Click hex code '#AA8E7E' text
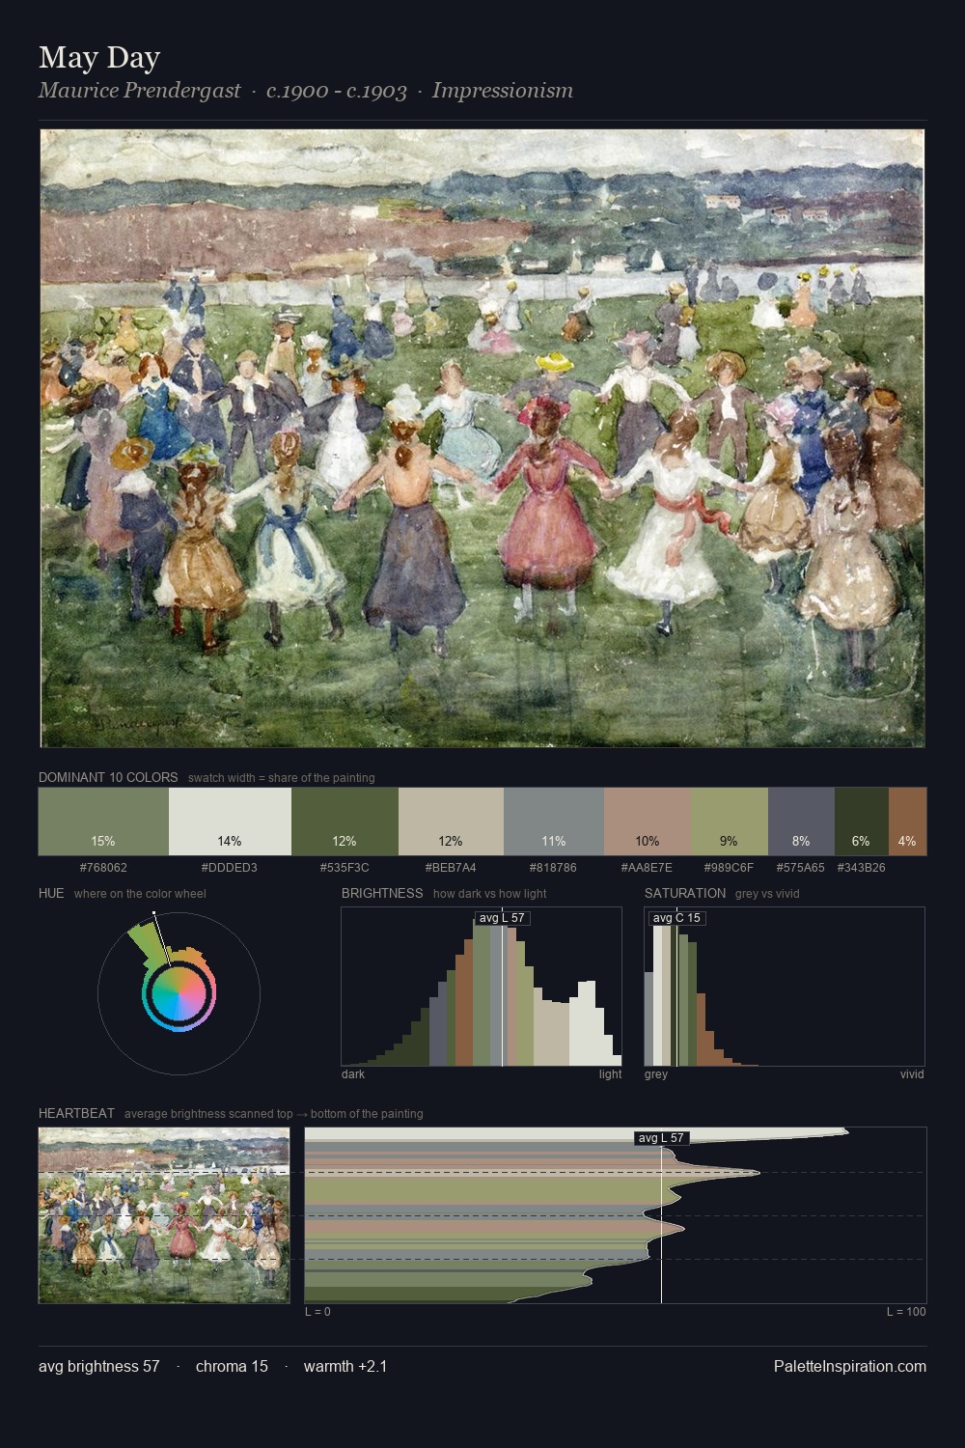The width and height of the screenshot is (965, 1448). coord(648,868)
